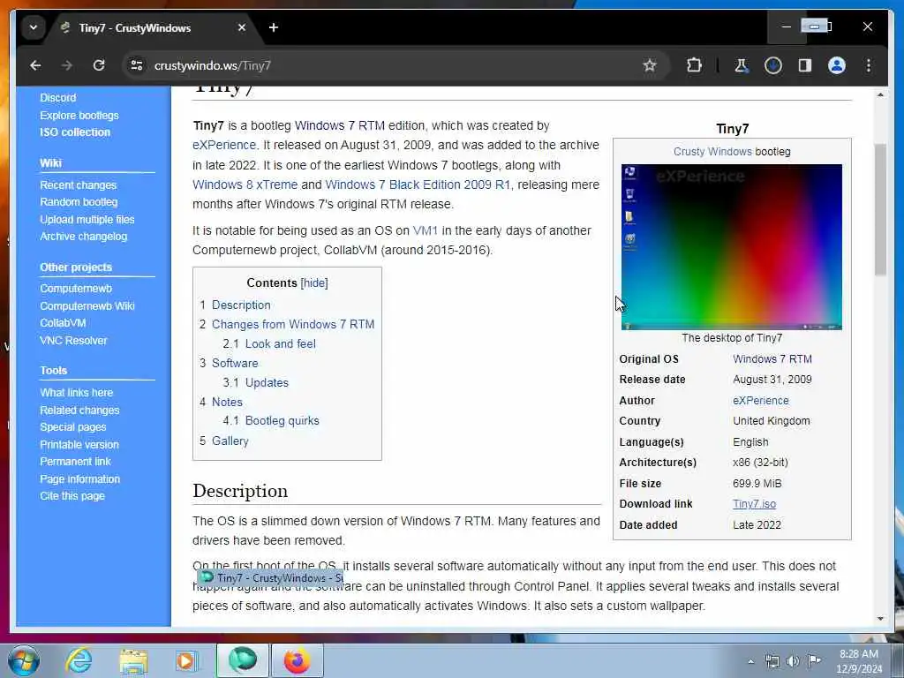The width and height of the screenshot is (904, 678).
Task: Click eXPerience author link in infobox
Action: [760, 401]
